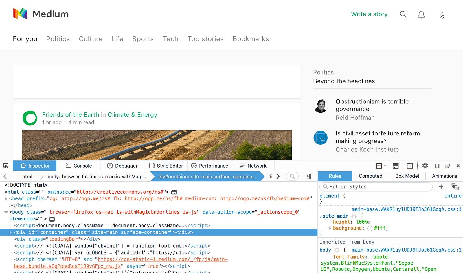Open the Network tab
Viewport: 463px width, 273px height.
pyautogui.click(x=253, y=166)
